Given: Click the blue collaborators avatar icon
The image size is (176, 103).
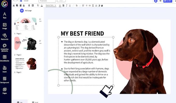Looking at the screenshot, I should coord(156,1).
